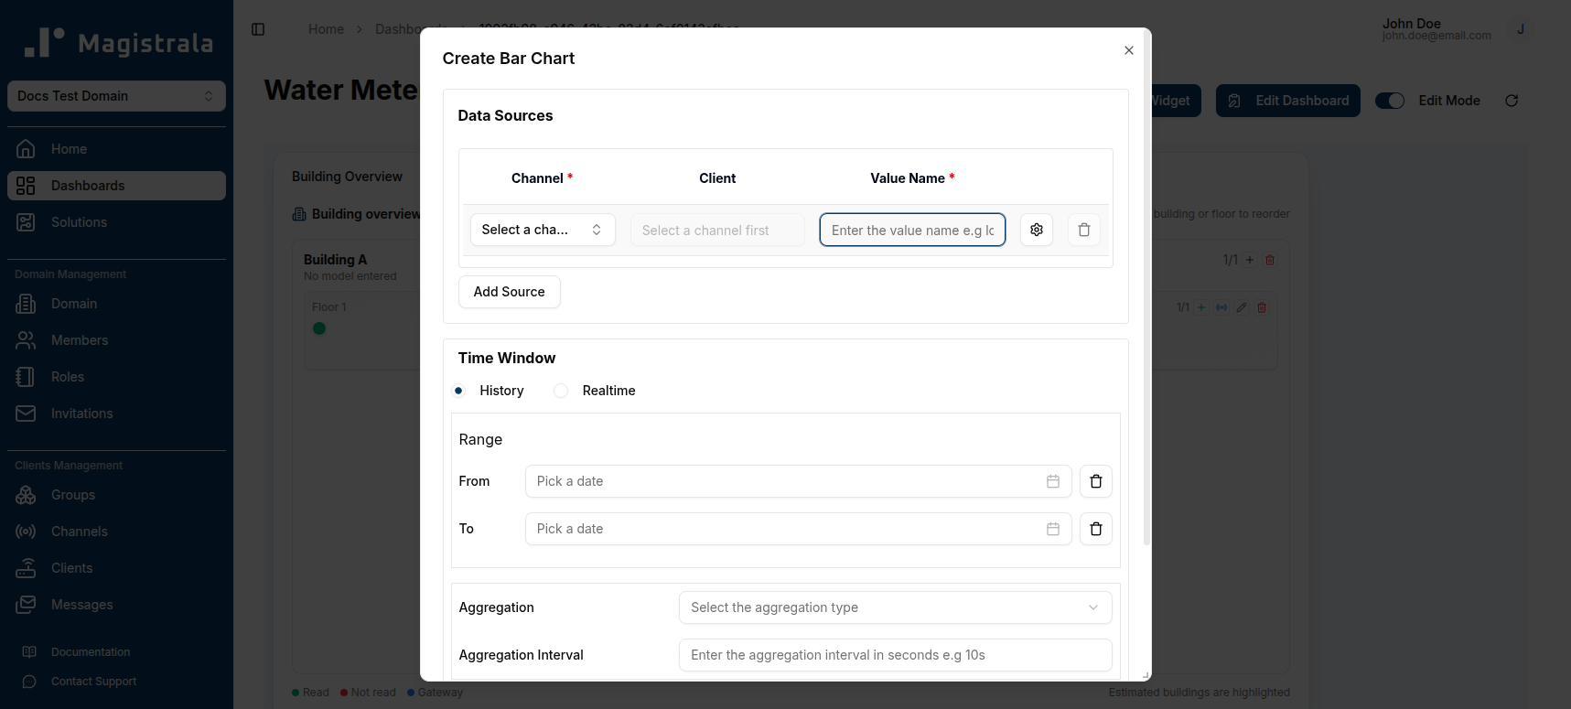Open calendar icon in From date field

coord(1053,481)
